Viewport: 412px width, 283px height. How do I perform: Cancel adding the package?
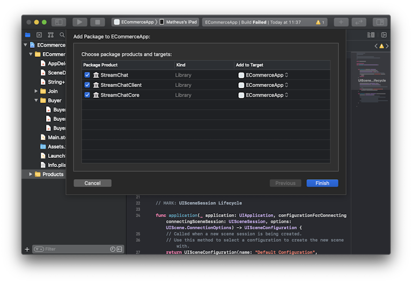pyautogui.click(x=92, y=183)
